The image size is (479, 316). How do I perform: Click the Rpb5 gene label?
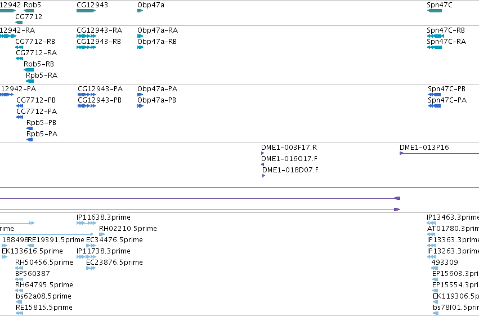click(32, 5)
